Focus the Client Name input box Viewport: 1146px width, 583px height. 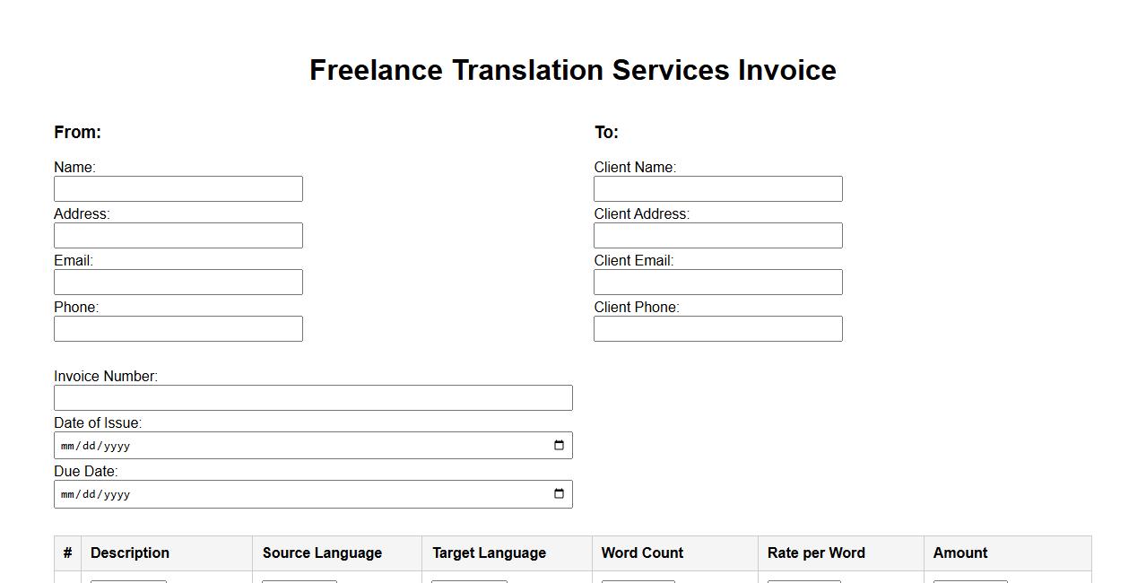[717, 189]
